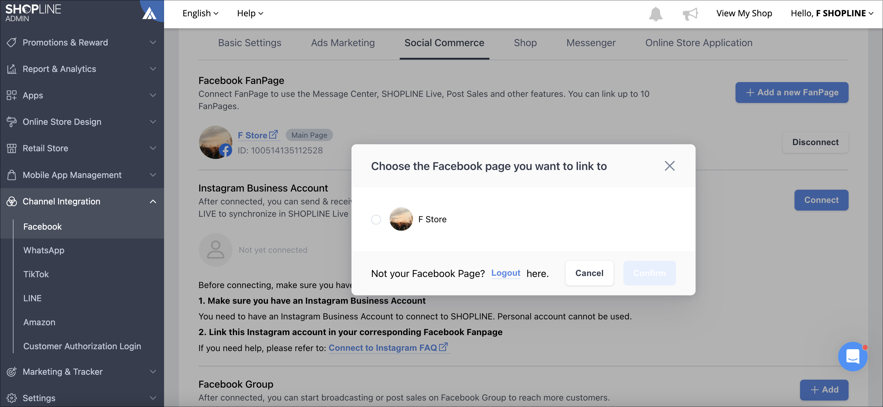Open F Store external link icon

pyautogui.click(x=273, y=134)
